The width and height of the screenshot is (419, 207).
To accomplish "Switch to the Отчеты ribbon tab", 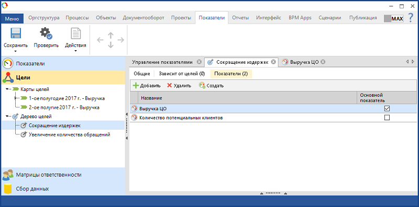I will pos(240,18).
